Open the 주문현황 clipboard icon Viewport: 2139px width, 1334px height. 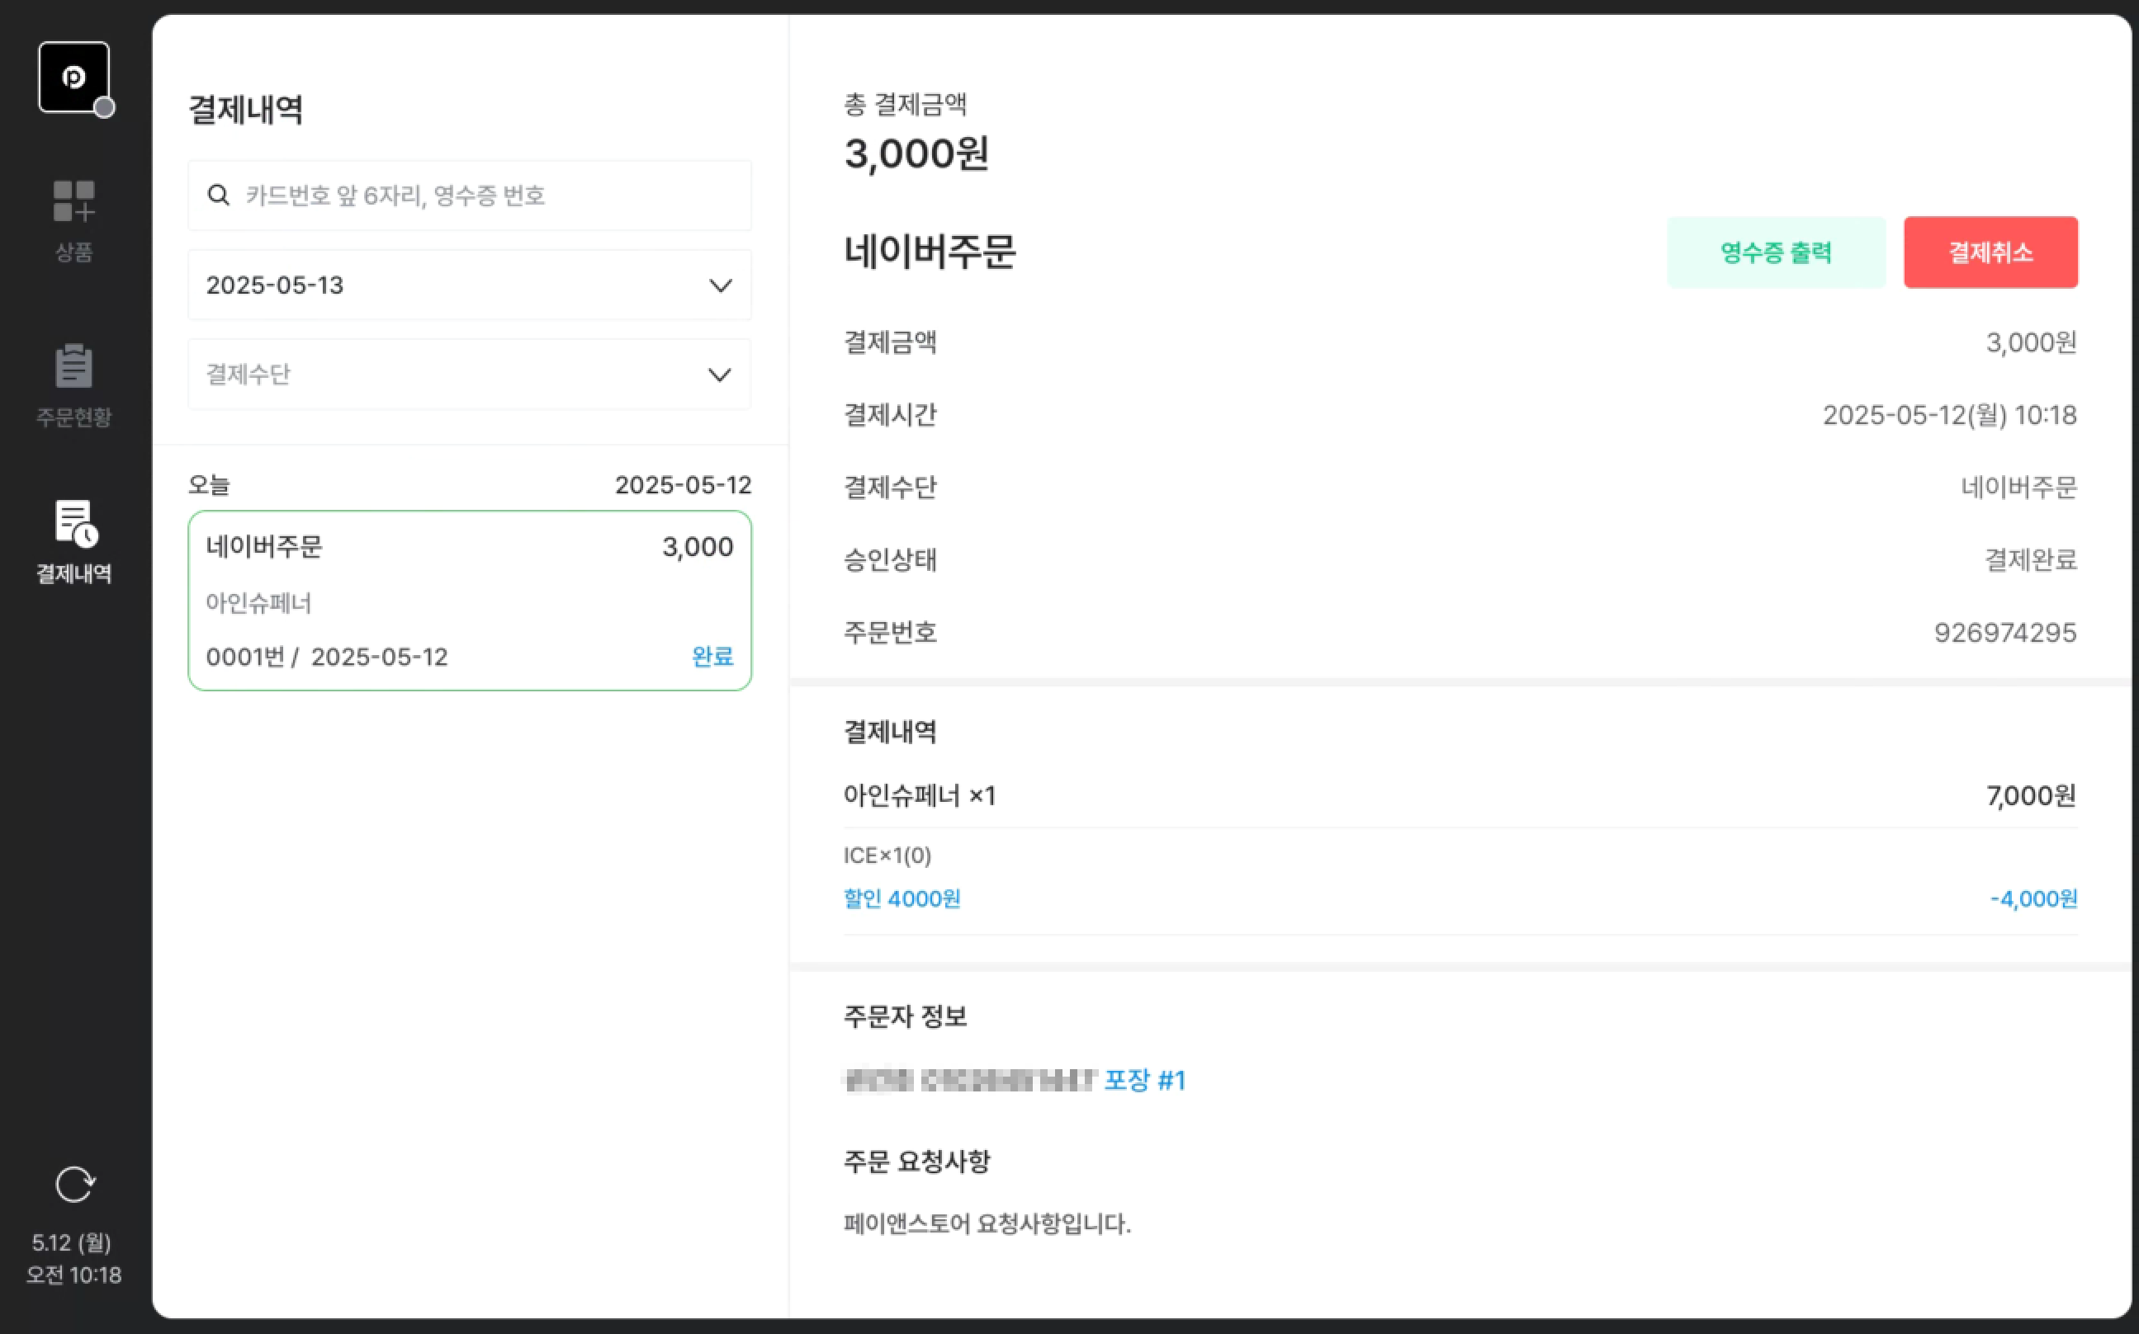point(74,365)
